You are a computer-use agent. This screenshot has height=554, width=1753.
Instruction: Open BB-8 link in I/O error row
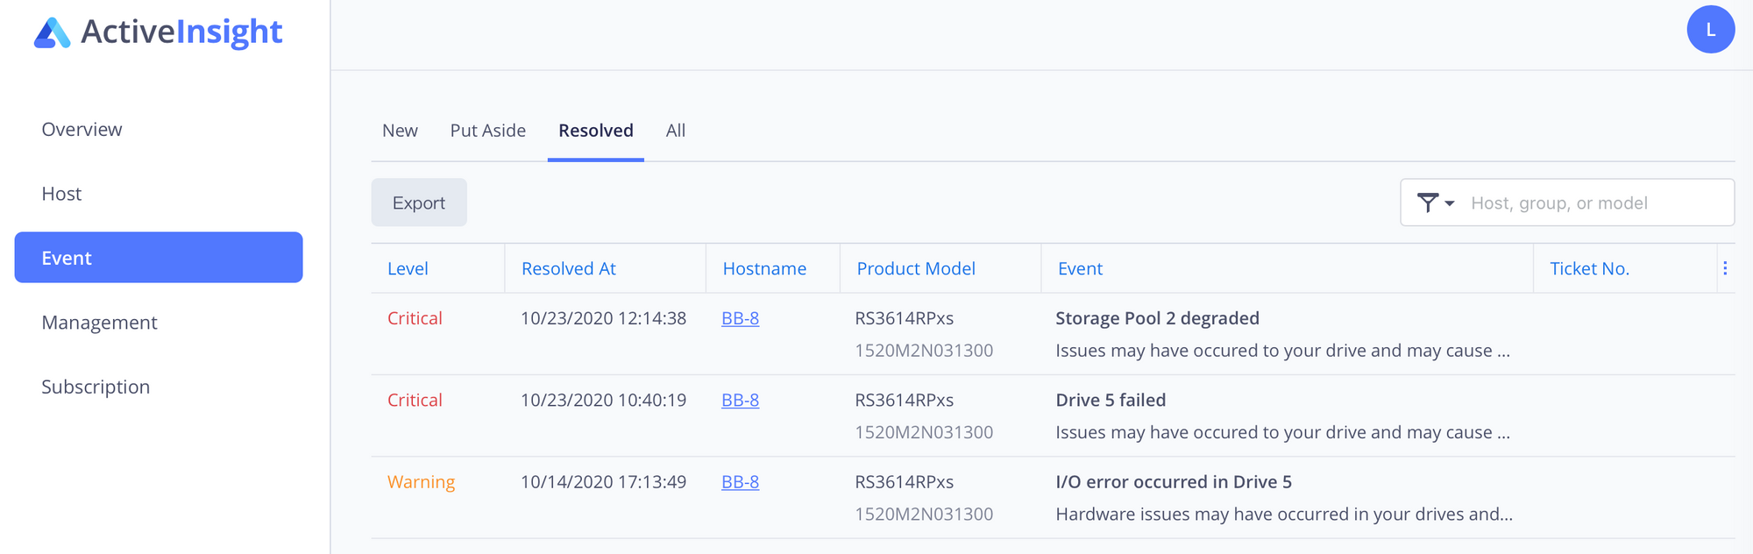740,481
